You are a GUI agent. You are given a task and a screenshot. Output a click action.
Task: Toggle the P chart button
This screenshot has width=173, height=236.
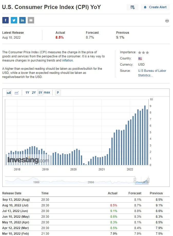(x=58, y=93)
